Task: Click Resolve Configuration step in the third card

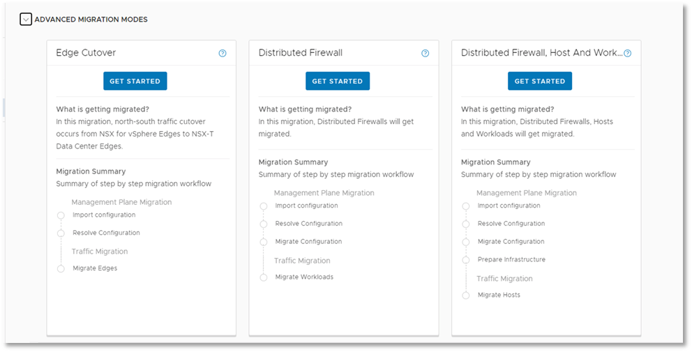Action: click(x=511, y=224)
